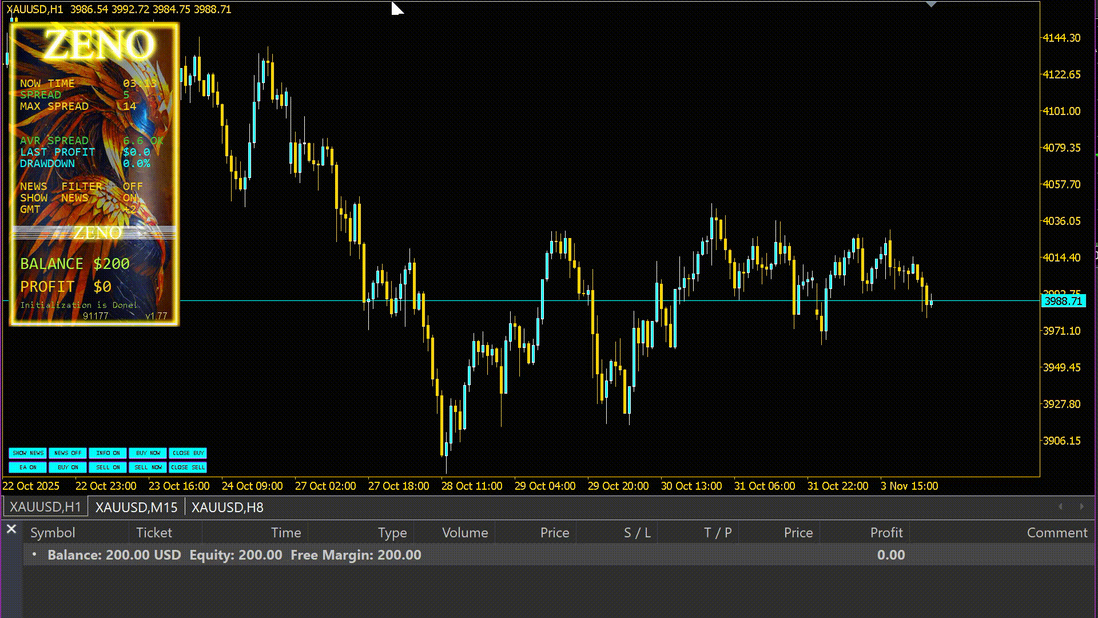Toggle the SELL ON switch
1098x618 pixels.
(x=108, y=468)
